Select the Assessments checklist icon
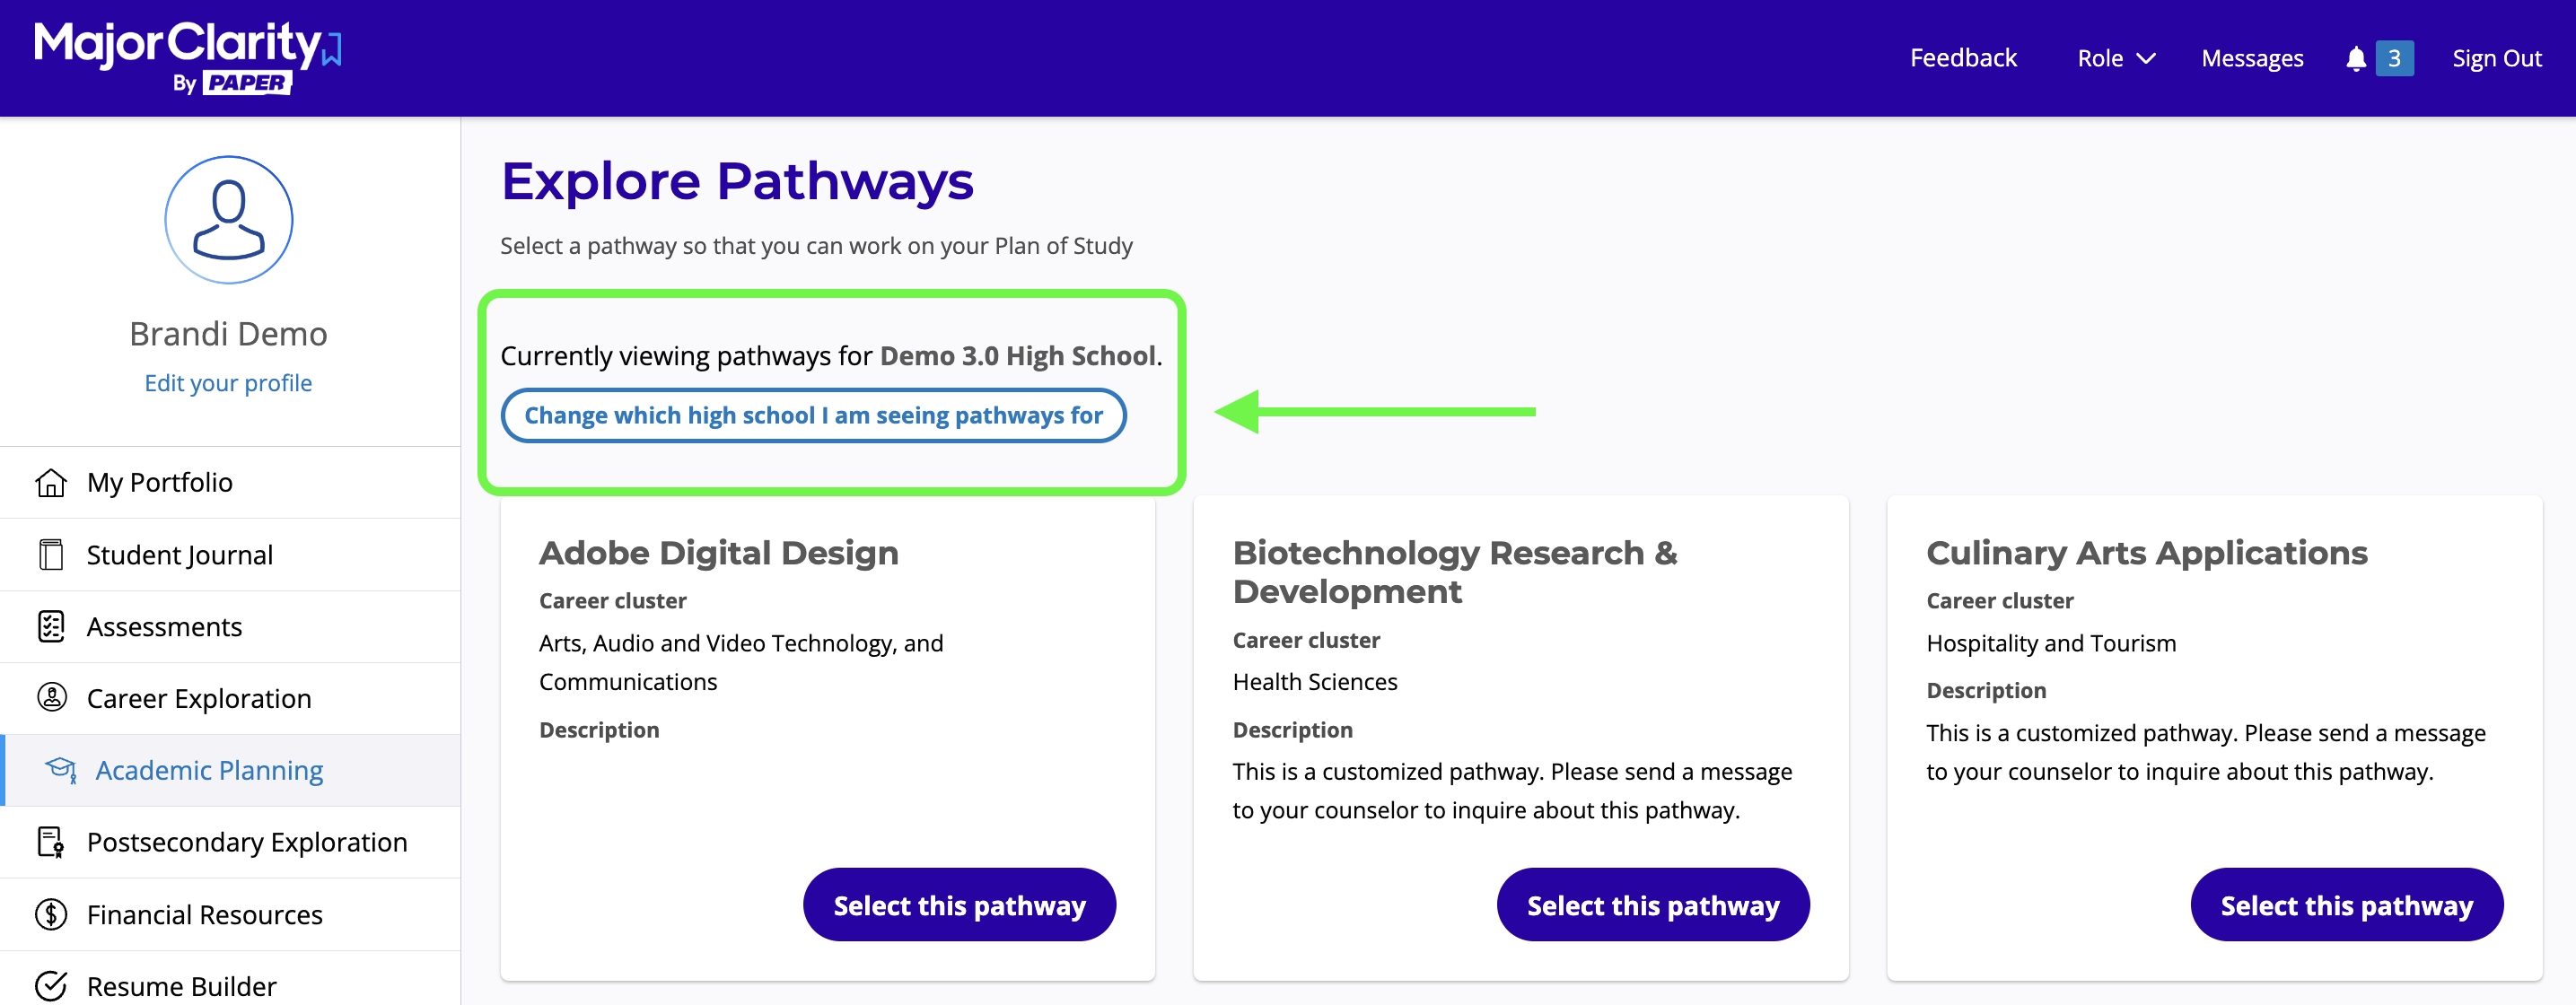Image resolution: width=2576 pixels, height=1005 pixels. tap(50, 626)
